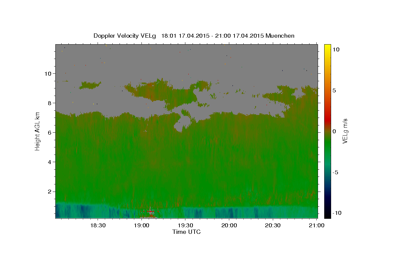Click the height tick label 8
Screen dimensions: 393x262
point(50,103)
